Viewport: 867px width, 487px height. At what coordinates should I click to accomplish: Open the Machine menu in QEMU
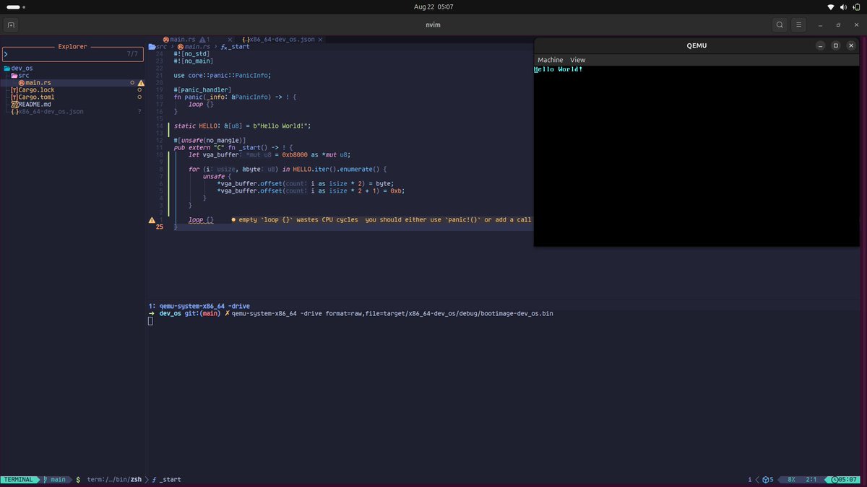(550, 60)
